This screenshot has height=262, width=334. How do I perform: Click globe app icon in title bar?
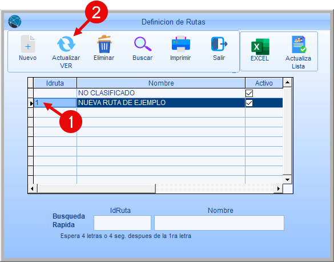point(15,22)
